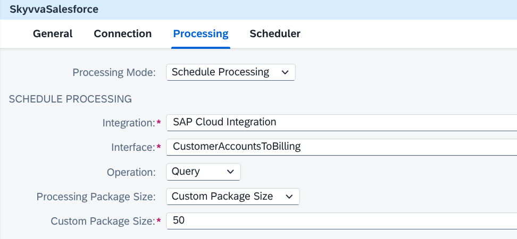Open the Processing Mode dropdown
517x239 pixels.
click(231, 72)
